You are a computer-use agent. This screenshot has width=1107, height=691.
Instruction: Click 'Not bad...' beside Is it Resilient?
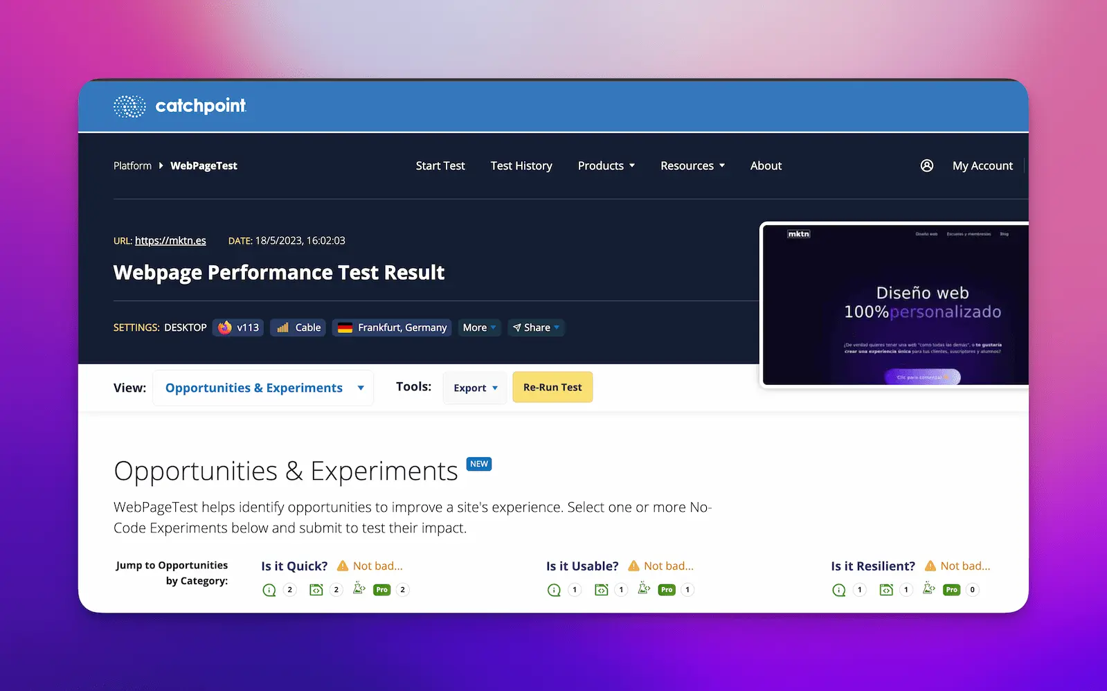tap(965, 566)
